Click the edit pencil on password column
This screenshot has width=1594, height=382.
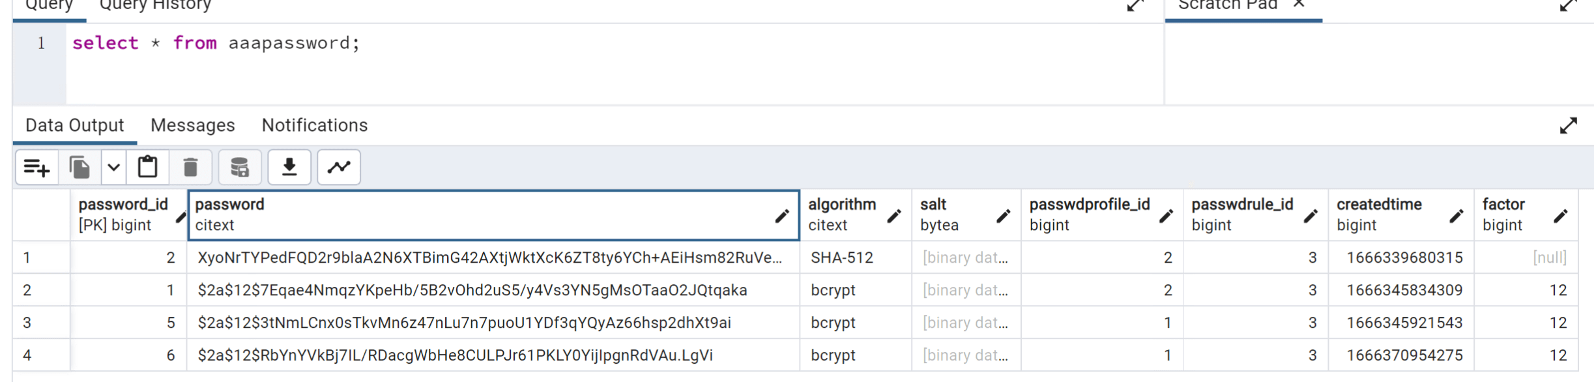(781, 216)
